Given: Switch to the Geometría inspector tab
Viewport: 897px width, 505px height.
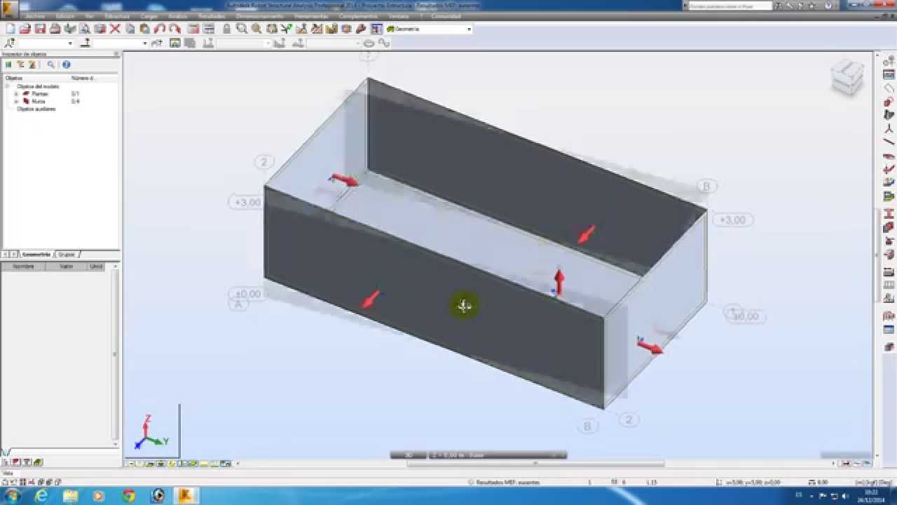Looking at the screenshot, I should [35, 254].
